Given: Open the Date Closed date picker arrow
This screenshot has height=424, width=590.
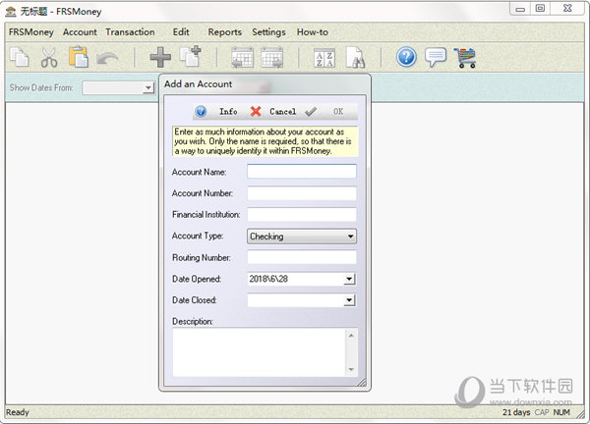Looking at the screenshot, I should click(x=349, y=300).
